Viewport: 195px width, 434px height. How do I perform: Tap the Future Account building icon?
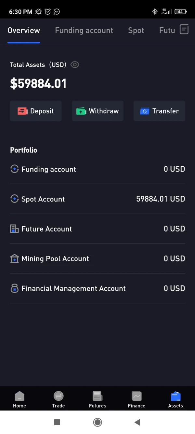point(15,229)
